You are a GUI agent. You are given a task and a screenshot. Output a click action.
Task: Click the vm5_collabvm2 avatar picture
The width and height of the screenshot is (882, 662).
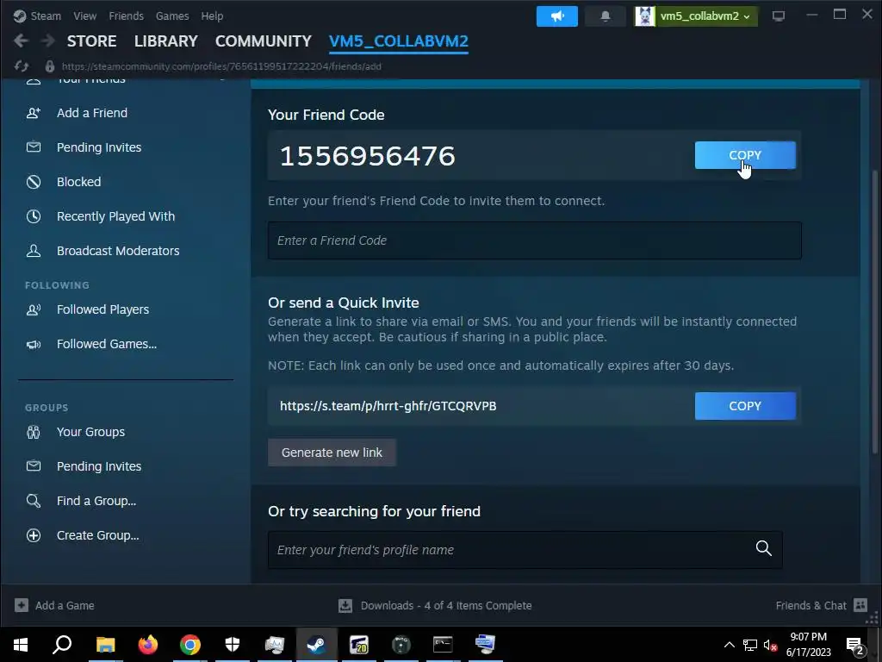[x=644, y=16]
